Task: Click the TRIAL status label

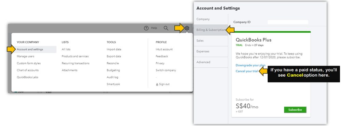Action: 239,45
